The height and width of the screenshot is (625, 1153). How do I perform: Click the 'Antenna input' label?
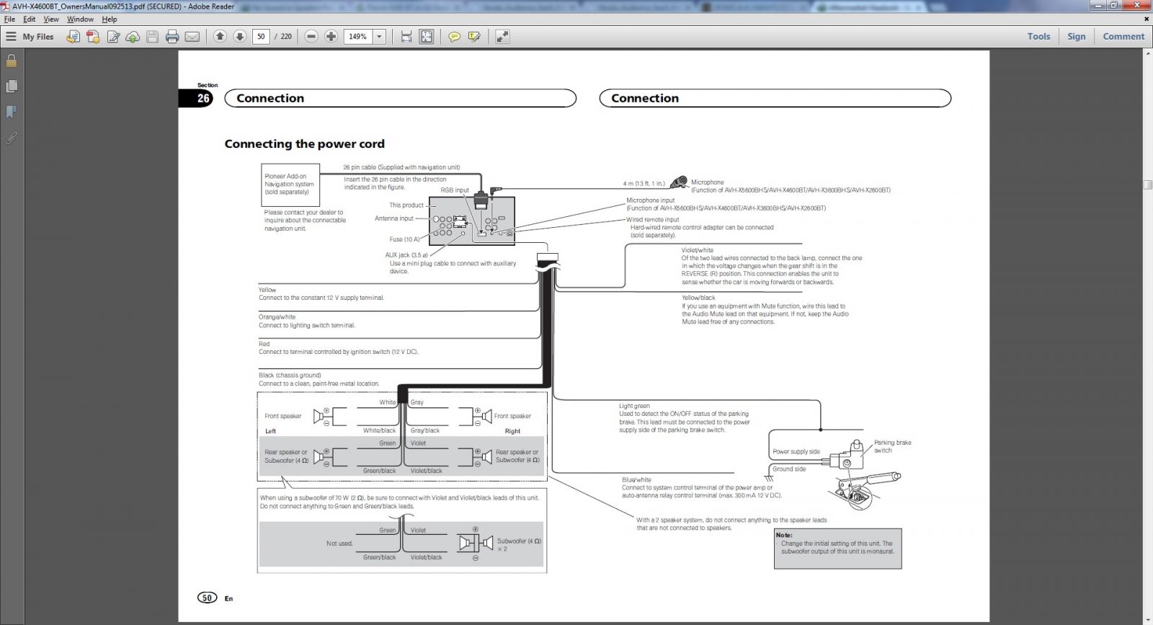coord(394,218)
